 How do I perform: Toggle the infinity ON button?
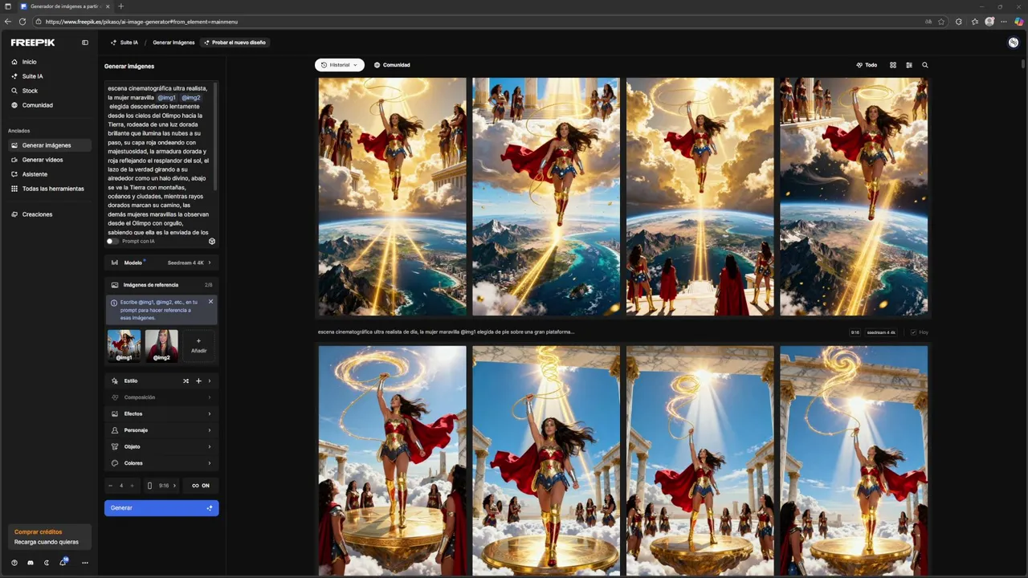click(201, 486)
